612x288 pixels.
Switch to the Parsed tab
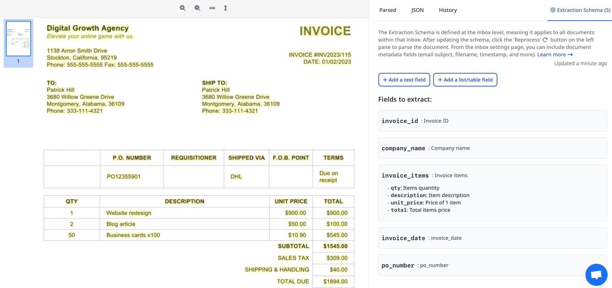tap(387, 10)
